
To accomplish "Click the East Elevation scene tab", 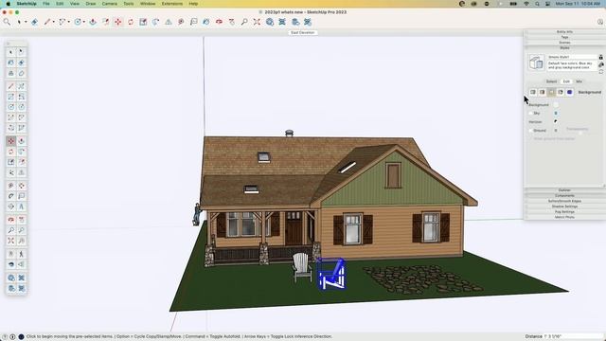I will pyautogui.click(x=303, y=33).
